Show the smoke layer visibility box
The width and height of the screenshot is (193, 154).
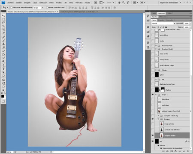pos(153,41)
